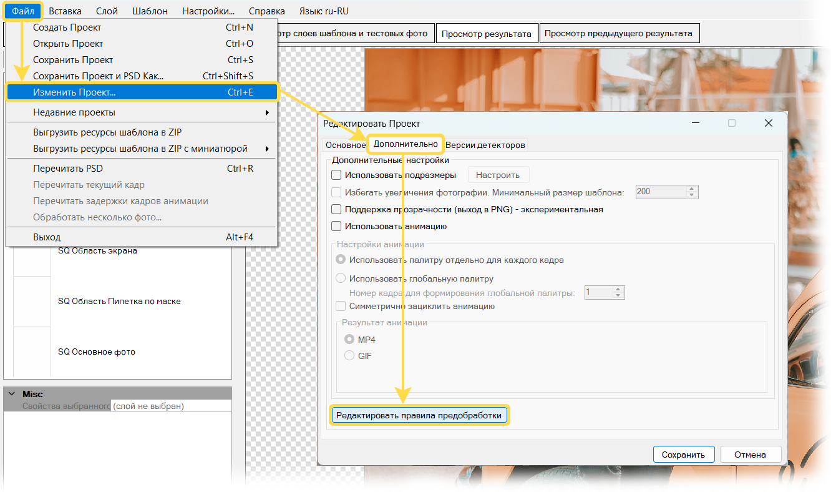Enable Использовать анимацию checkbox

[x=337, y=227]
